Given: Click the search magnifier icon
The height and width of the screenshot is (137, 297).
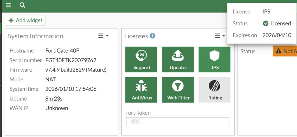Looking at the screenshot, I should 23,5.
